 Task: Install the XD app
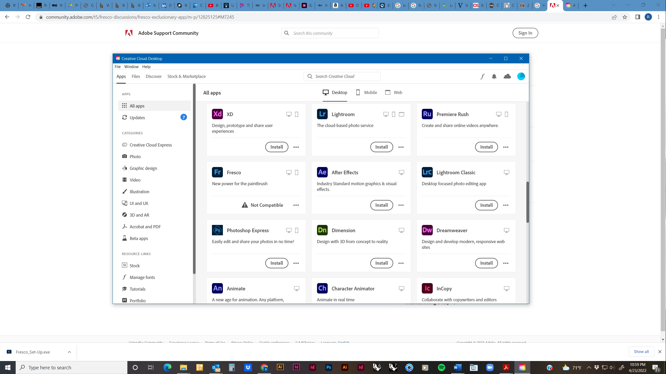pyautogui.click(x=276, y=147)
